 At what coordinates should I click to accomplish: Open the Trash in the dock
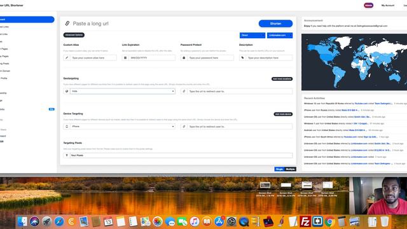pos(384,221)
